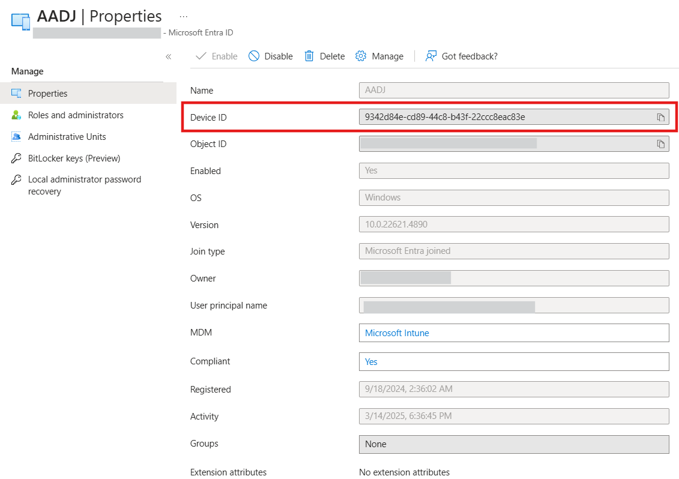679x479 pixels.
Task: Click the Got feedback icon
Action: point(430,56)
